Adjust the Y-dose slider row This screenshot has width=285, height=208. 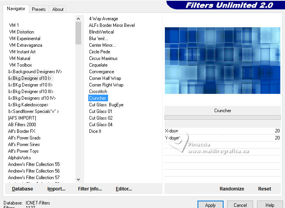coord(222,138)
